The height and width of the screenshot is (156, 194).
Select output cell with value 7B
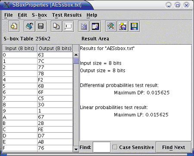pos(55,74)
